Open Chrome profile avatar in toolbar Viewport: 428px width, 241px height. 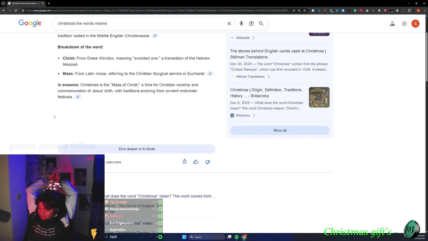(x=418, y=11)
